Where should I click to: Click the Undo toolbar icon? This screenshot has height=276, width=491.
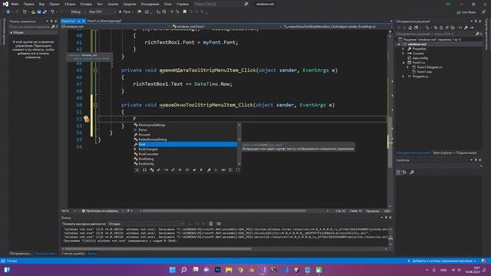coord(52,12)
